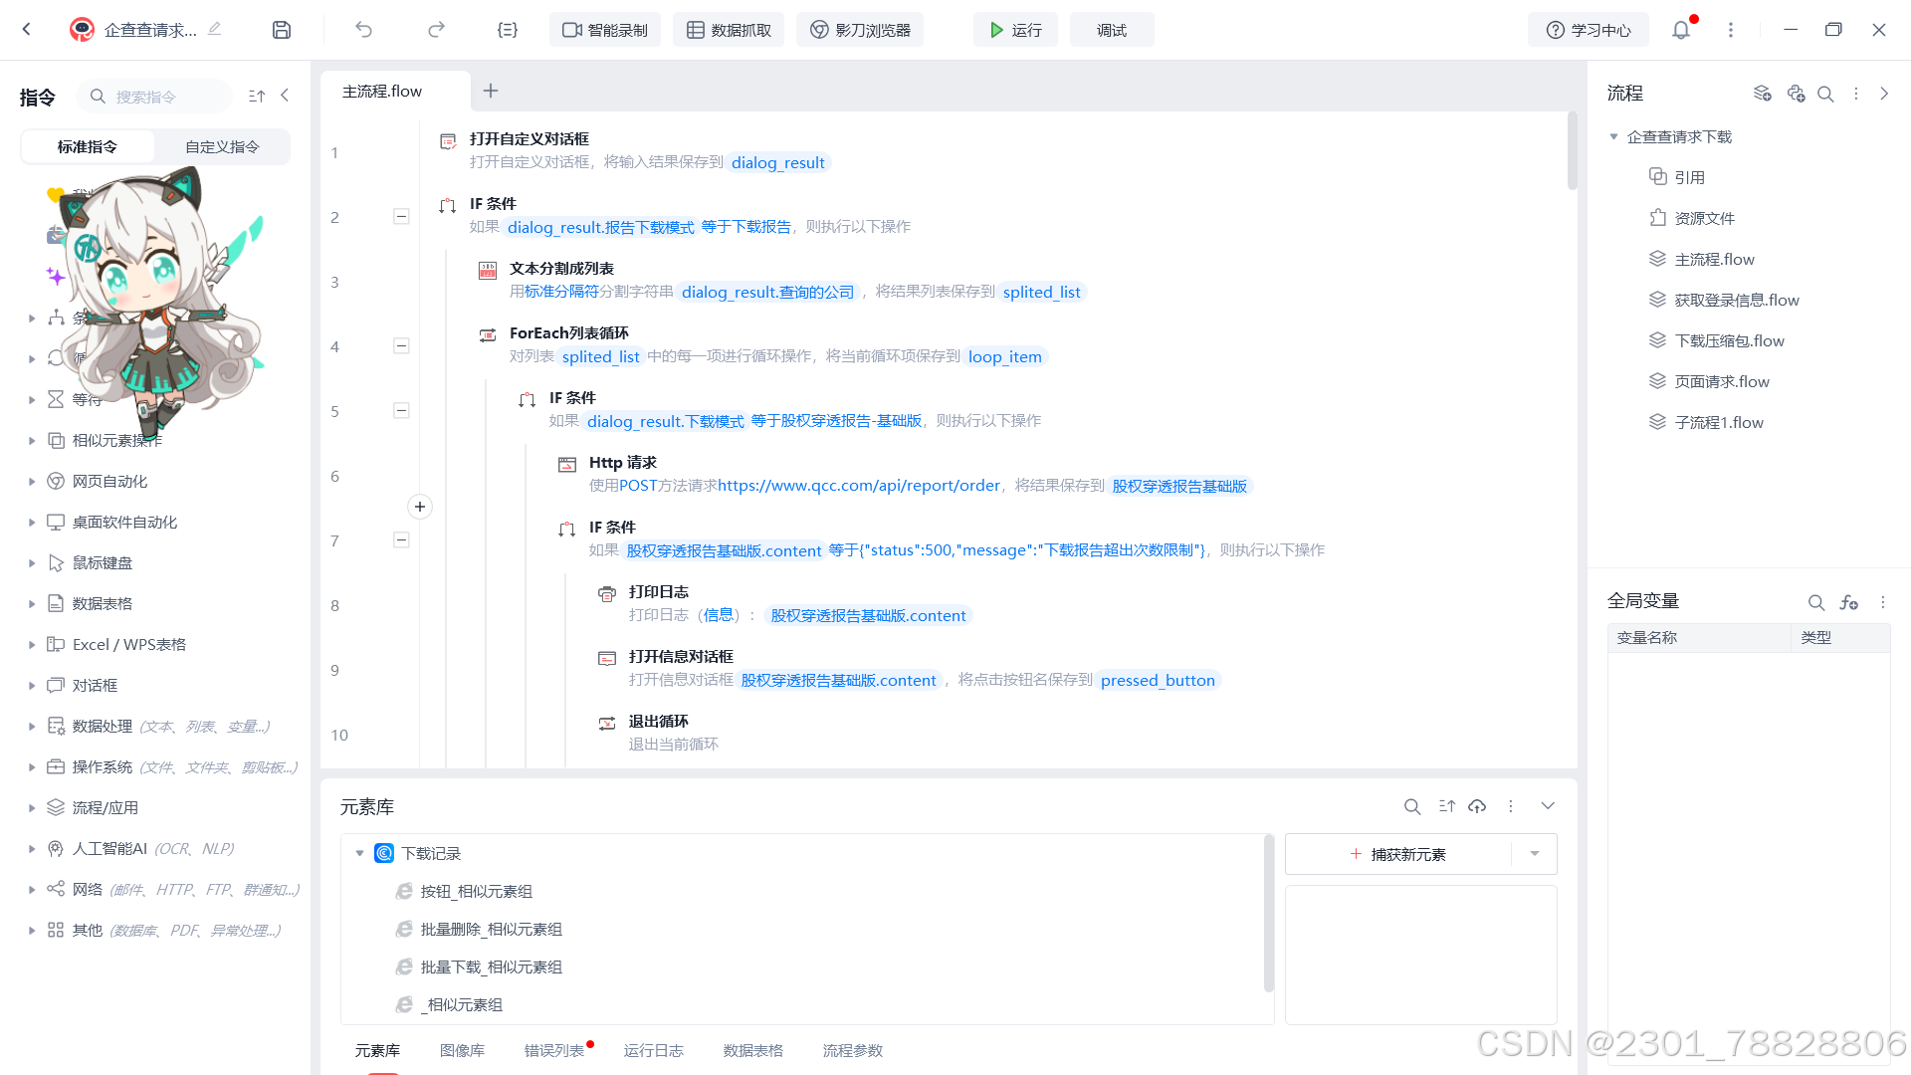Screen dimensions: 1911x1075
Task: Open dropdown arrow next to 捕获新元素
Action: coord(1535,854)
